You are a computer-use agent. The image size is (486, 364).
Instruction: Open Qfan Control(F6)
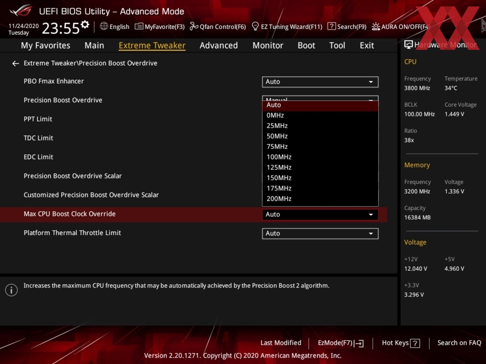218,26
